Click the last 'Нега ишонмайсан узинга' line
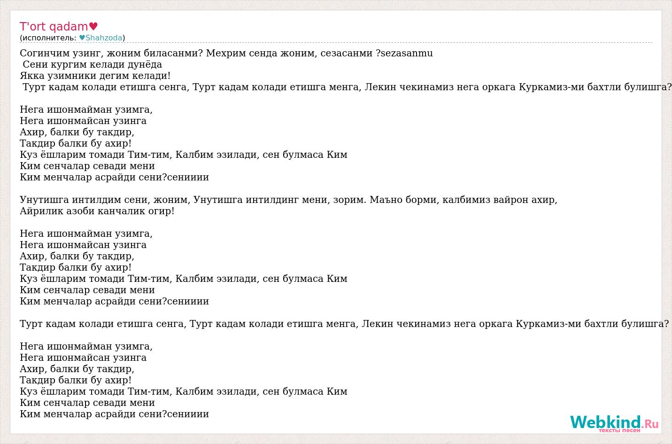672x444 pixels. (83, 358)
